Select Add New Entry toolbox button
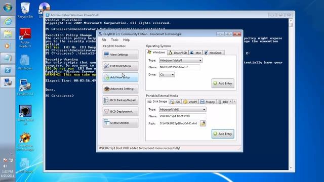Image resolution: width=324 pixels, height=182 pixels. pos(120,77)
